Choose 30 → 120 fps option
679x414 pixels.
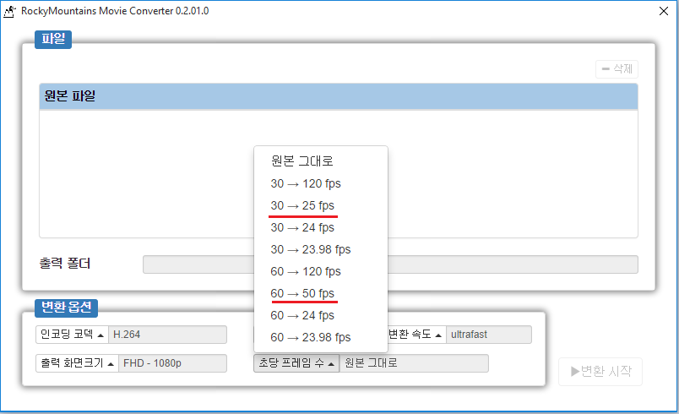[306, 183]
